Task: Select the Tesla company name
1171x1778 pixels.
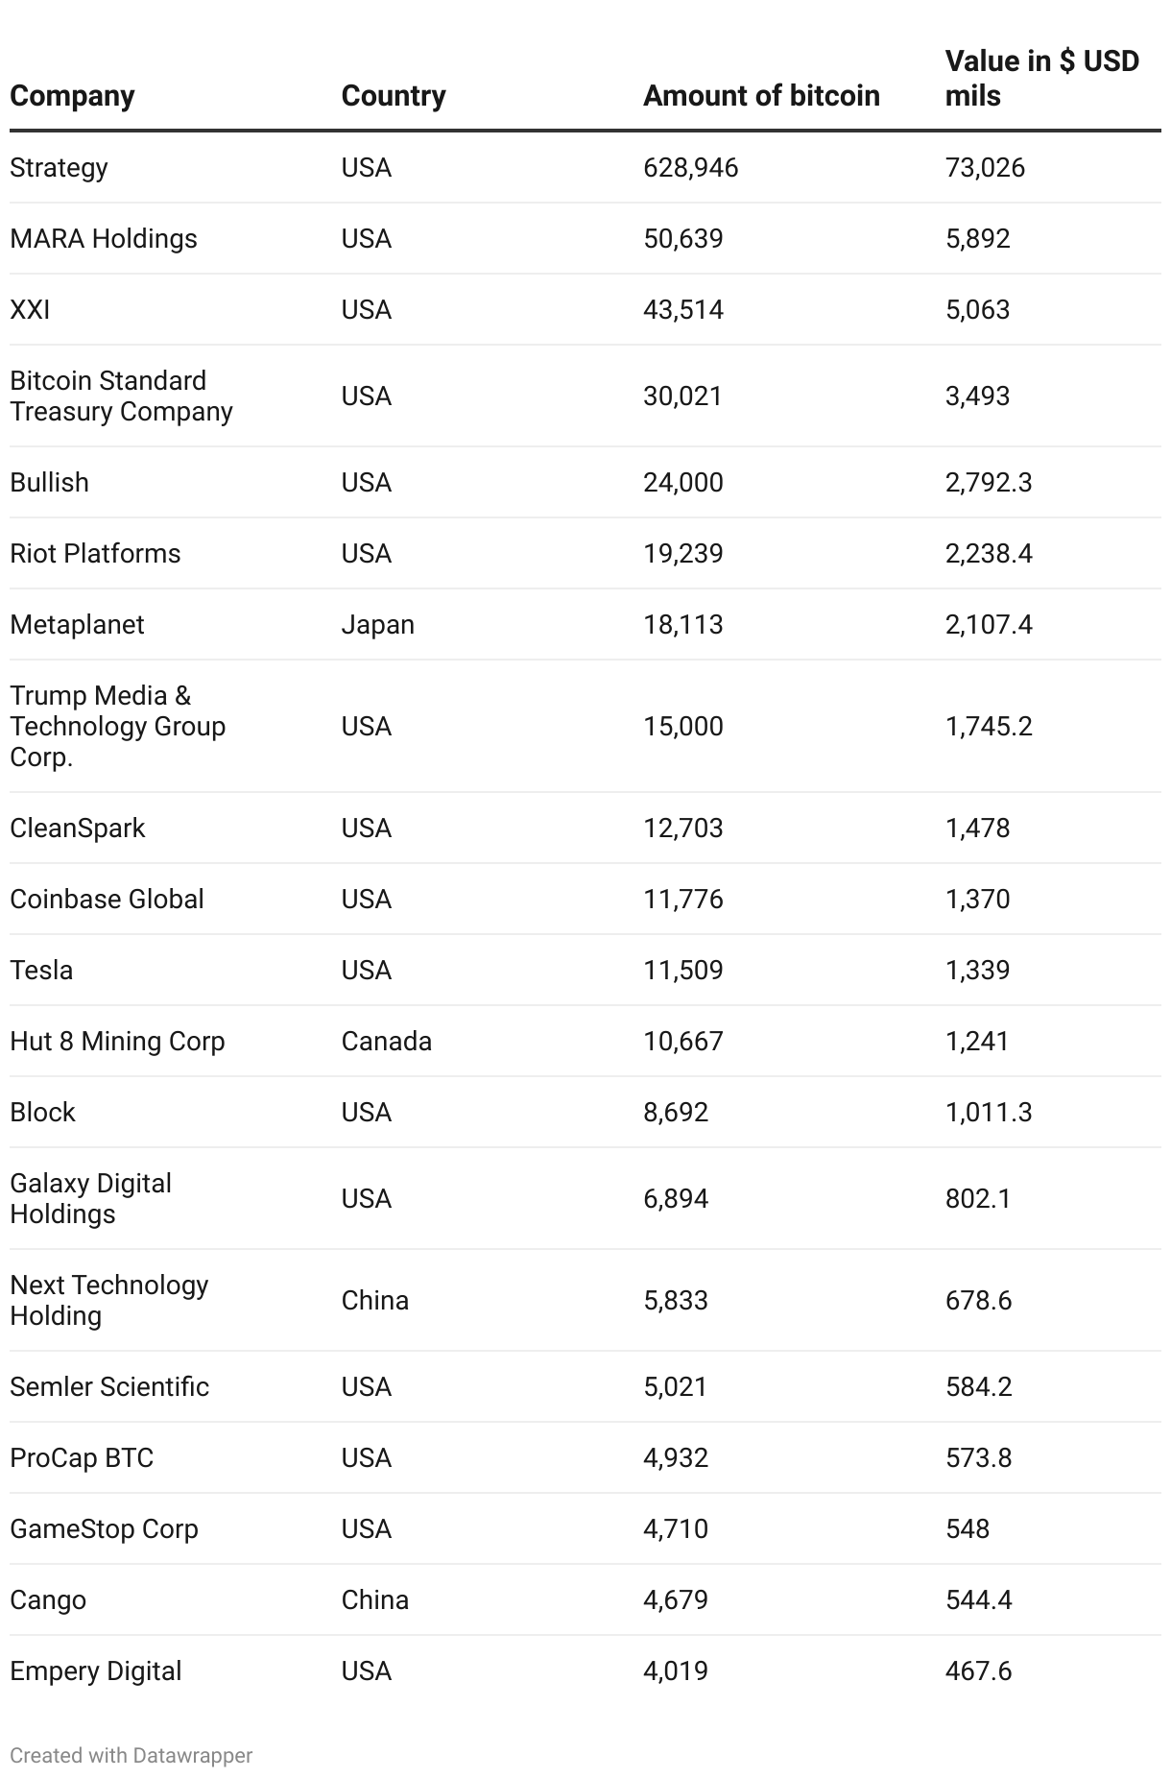Action: 41,971
